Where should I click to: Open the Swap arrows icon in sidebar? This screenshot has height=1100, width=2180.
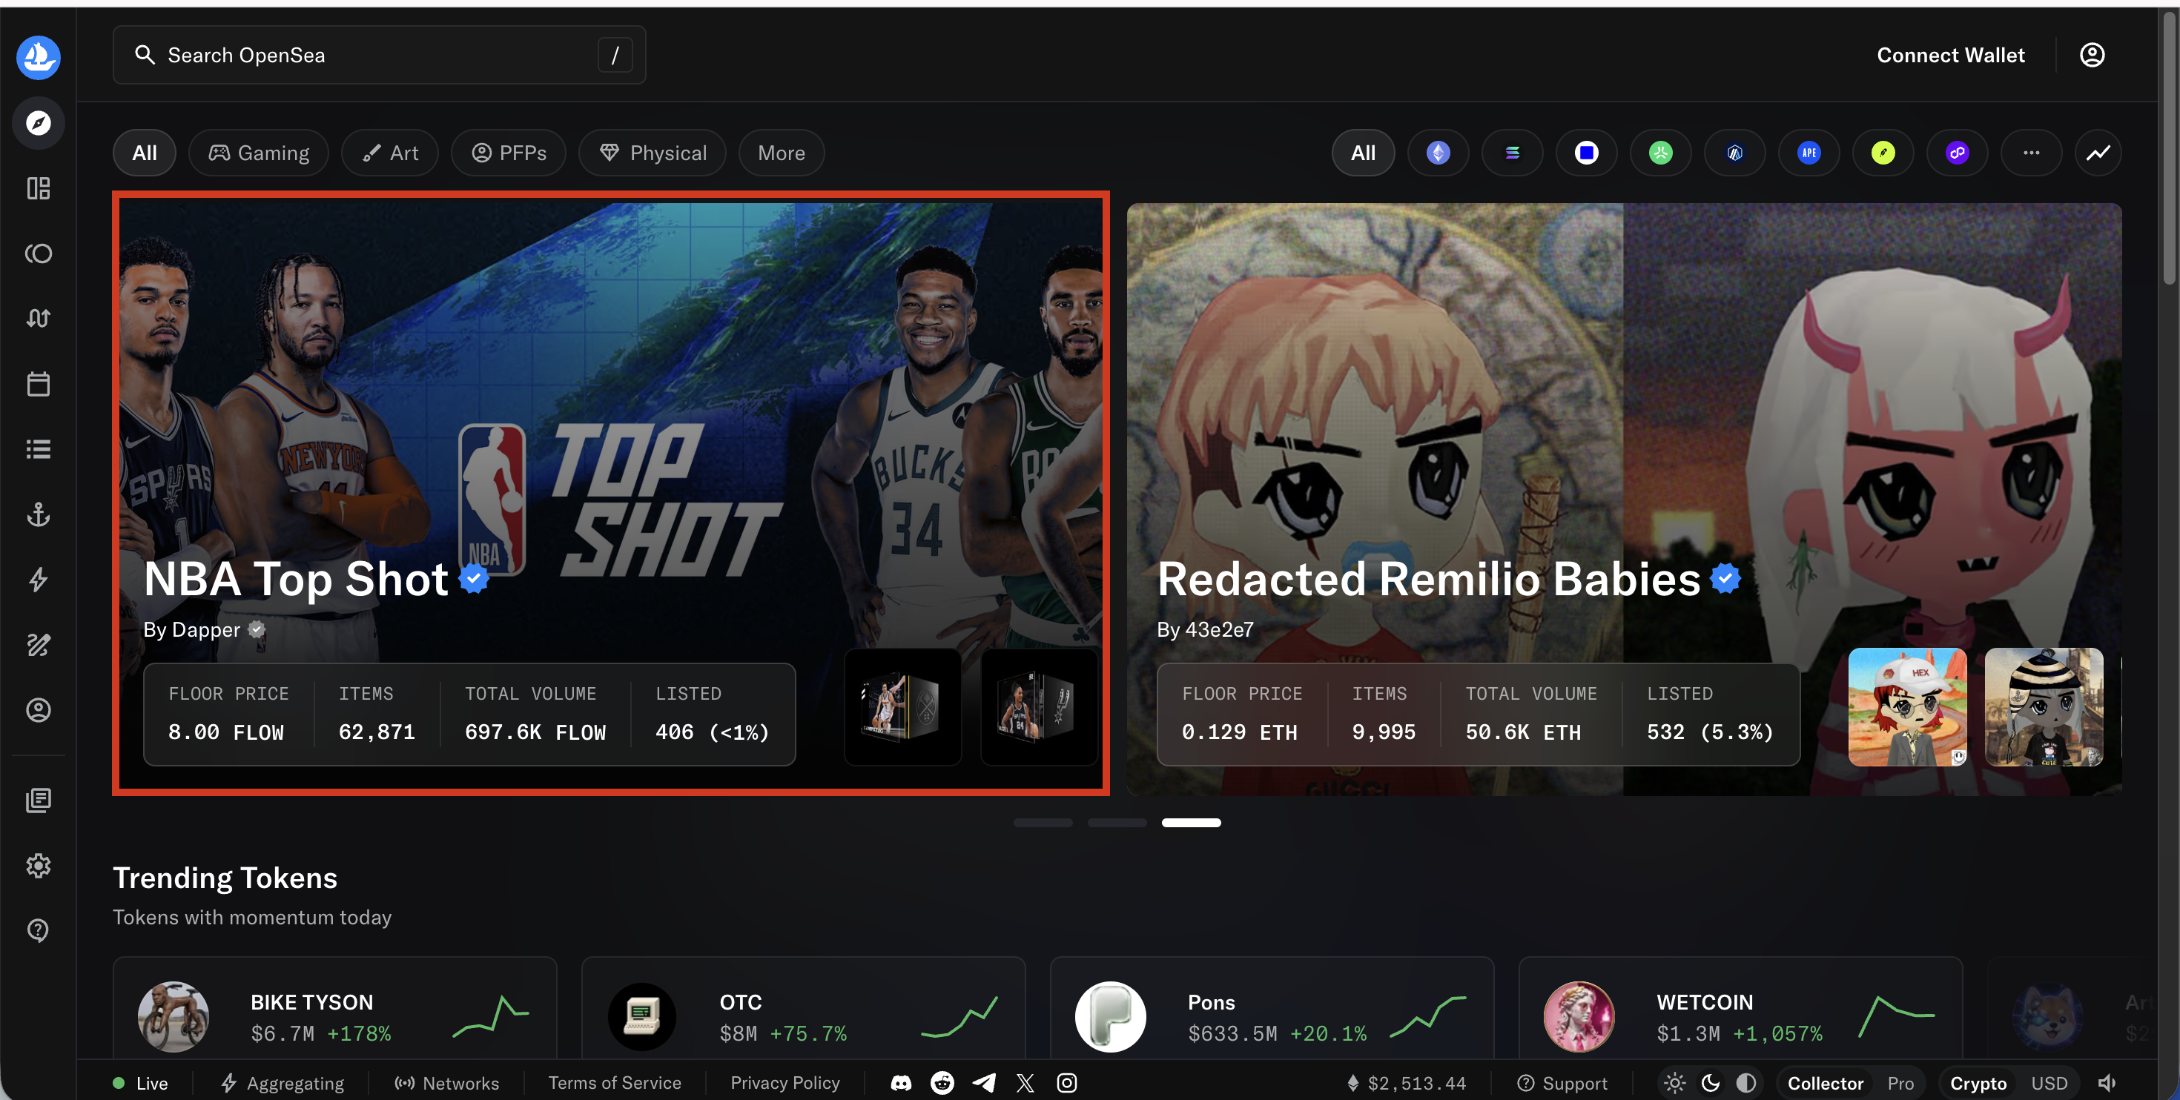pyautogui.click(x=38, y=318)
